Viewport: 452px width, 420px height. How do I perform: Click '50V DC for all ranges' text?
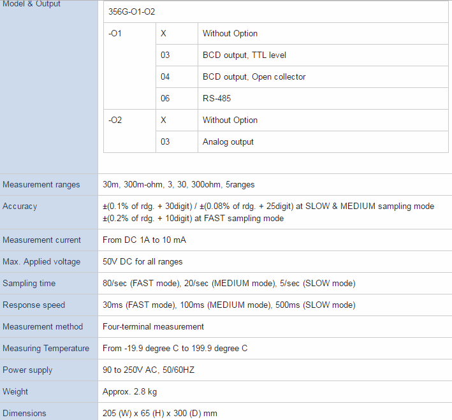point(143,262)
